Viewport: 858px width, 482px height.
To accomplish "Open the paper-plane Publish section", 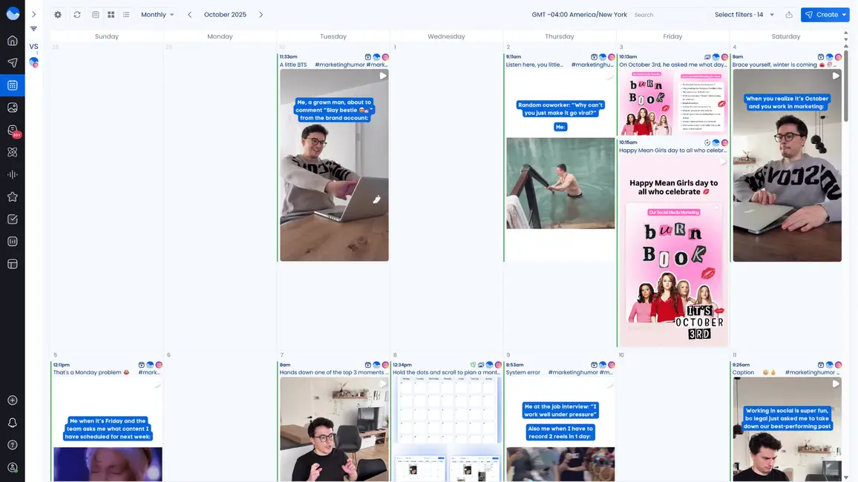I will tap(12, 63).
